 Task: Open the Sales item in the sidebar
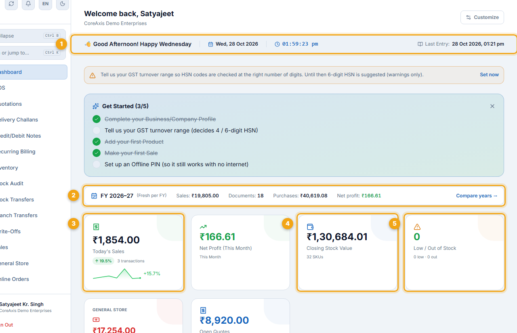pyautogui.click(x=34, y=247)
